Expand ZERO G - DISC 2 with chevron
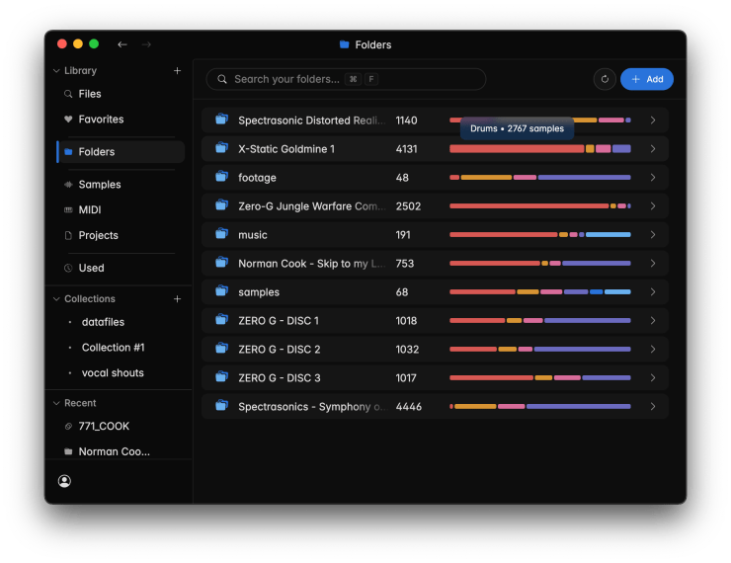The height and width of the screenshot is (563, 731). [x=653, y=350]
